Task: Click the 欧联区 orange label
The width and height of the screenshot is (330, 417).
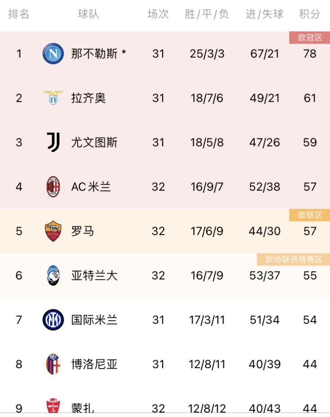Action: pos(309,215)
